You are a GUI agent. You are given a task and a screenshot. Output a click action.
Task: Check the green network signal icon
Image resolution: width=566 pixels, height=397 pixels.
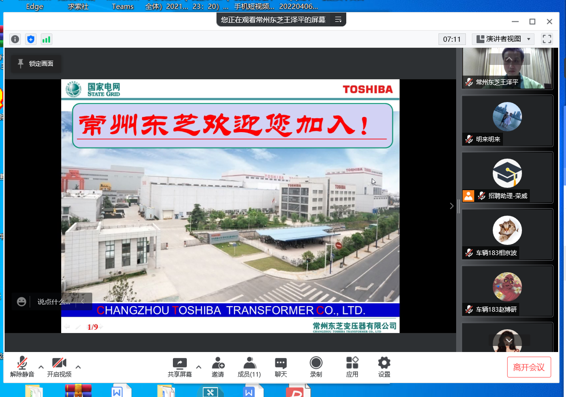pos(46,39)
